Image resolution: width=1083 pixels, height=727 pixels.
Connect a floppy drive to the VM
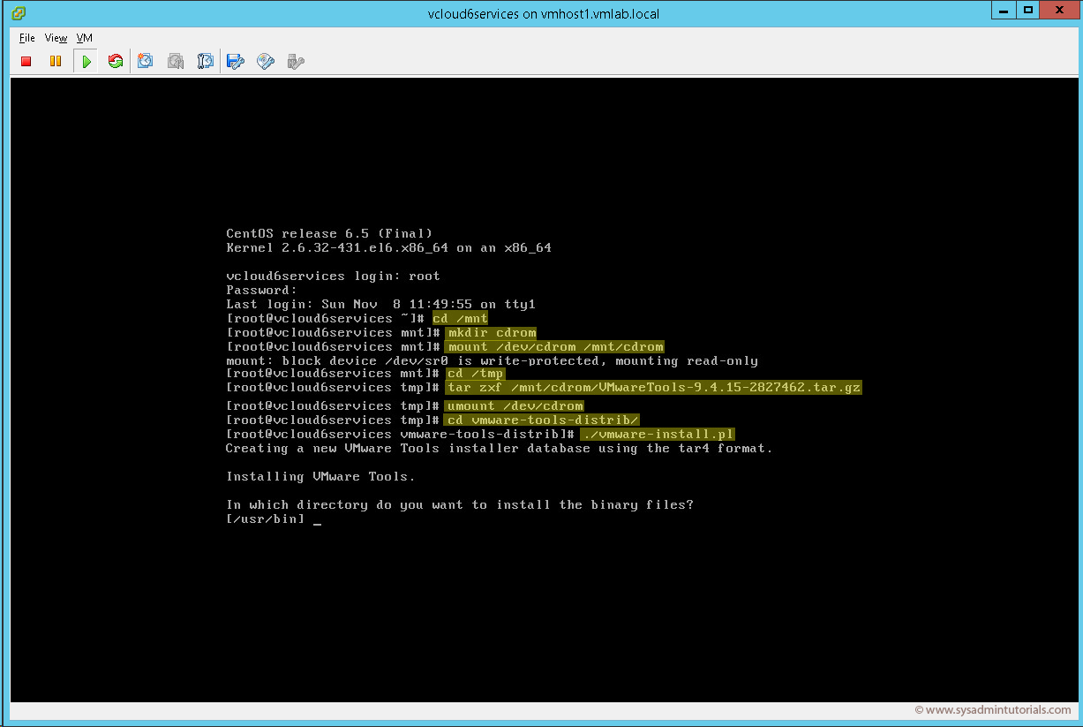[235, 61]
